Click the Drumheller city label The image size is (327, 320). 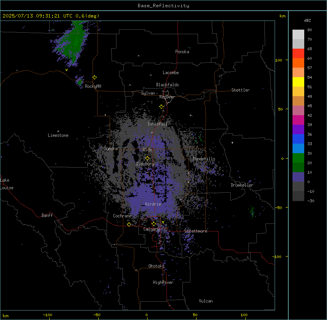point(242,185)
